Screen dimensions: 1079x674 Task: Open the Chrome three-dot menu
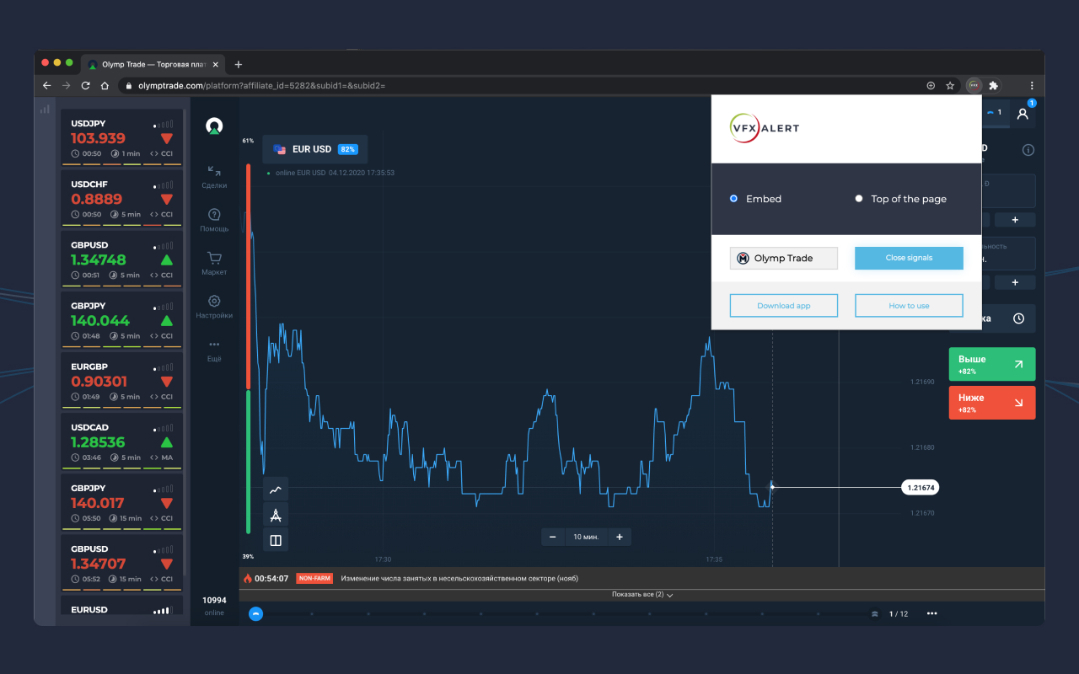tap(1032, 85)
